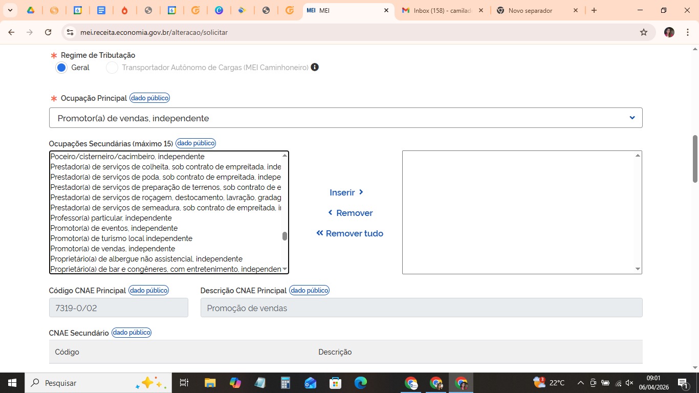This screenshot has height=393, width=699.
Task: Click the volume muted icon in tray
Action: [x=630, y=383]
